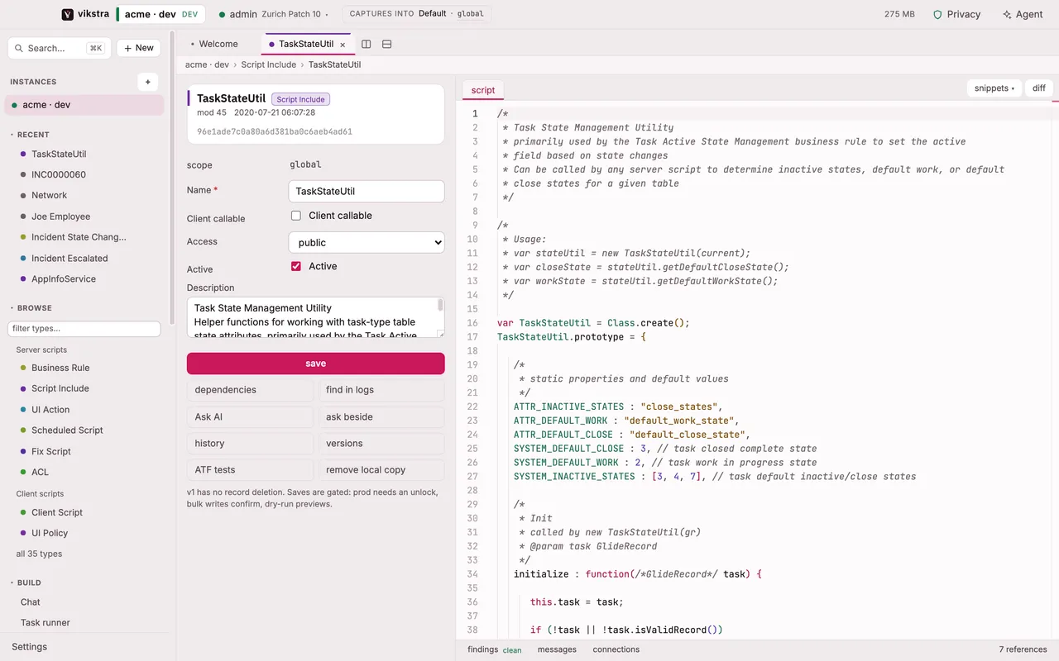Viewport: 1059px width, 661px height.
Task: Click find in logs button
Action: click(381, 390)
